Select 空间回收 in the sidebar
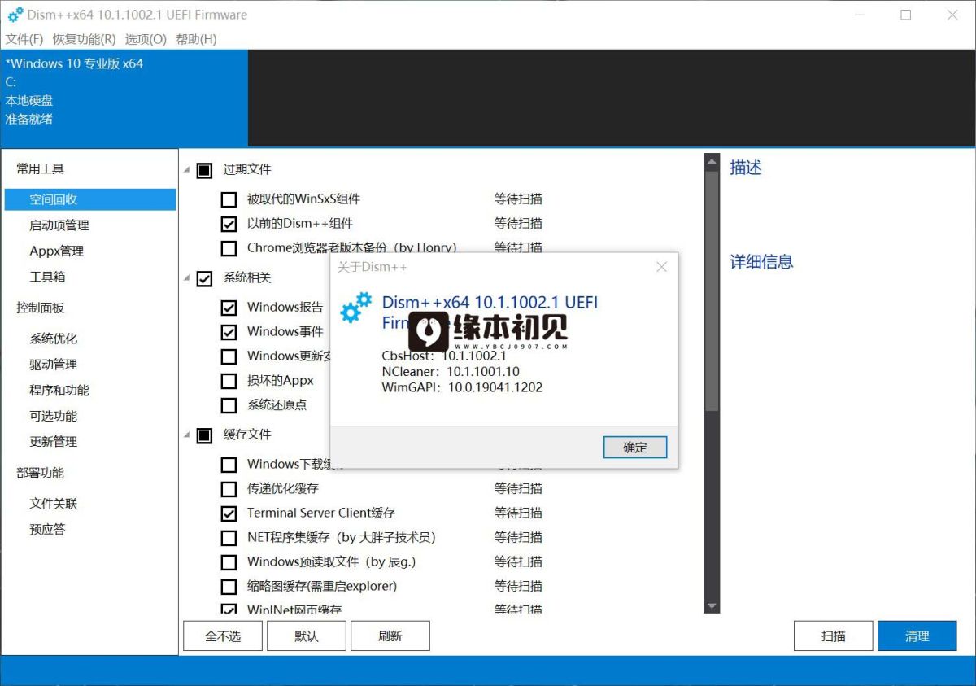This screenshot has height=686, width=976. pyautogui.click(x=90, y=199)
